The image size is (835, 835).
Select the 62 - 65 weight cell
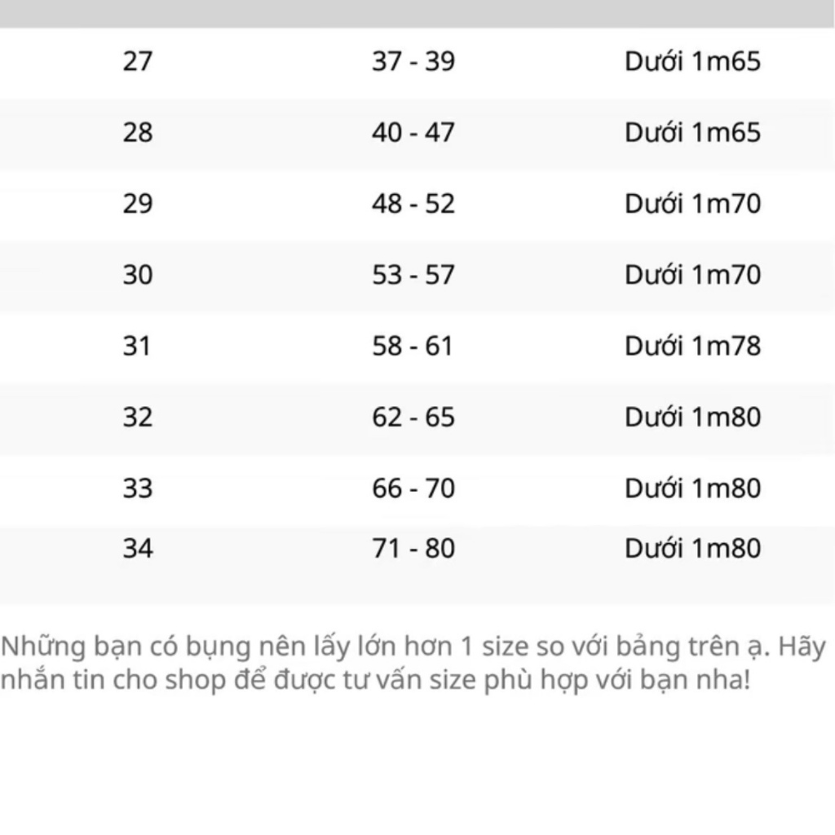point(413,417)
